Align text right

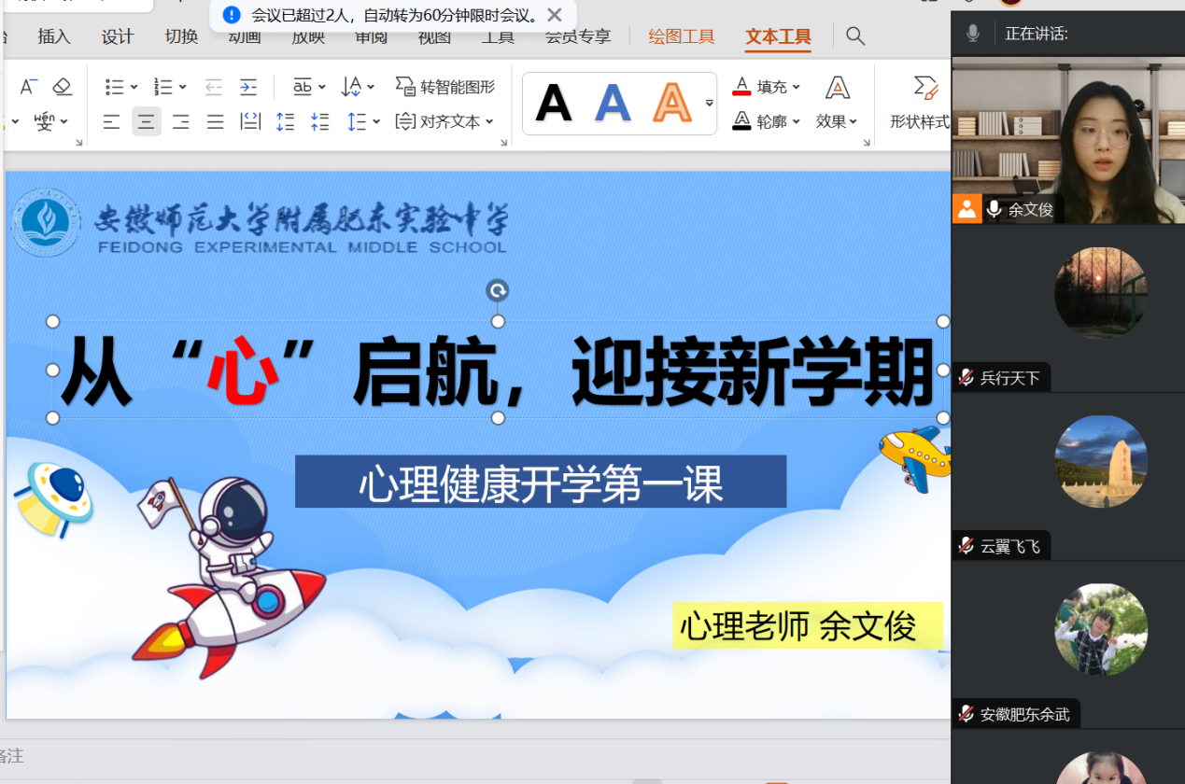[180, 121]
